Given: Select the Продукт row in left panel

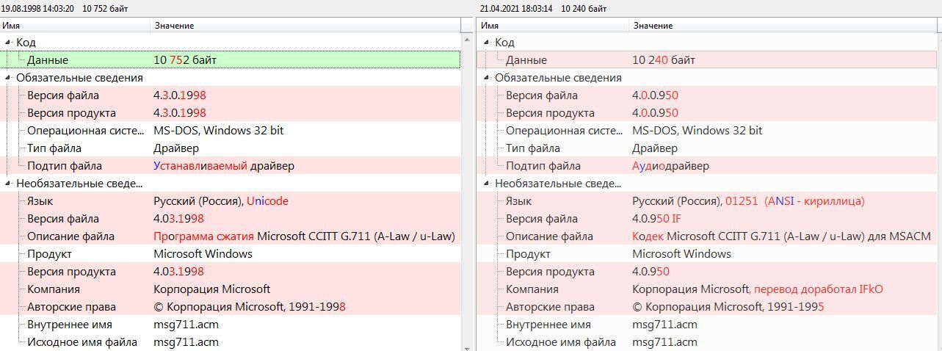Looking at the screenshot, I should [x=231, y=254].
